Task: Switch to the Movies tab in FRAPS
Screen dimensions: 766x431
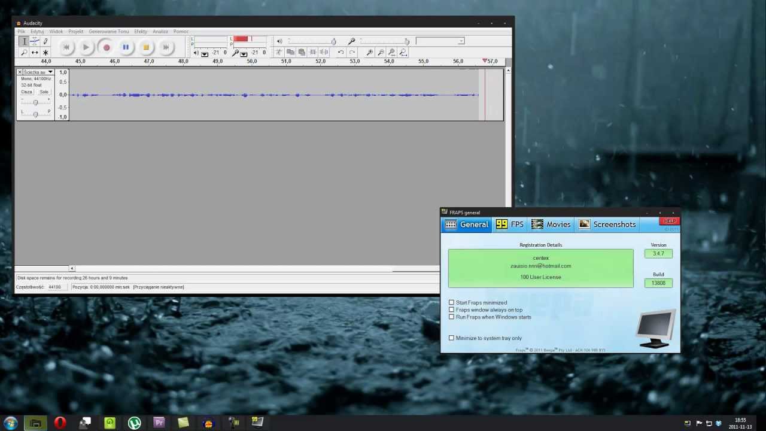Action: pos(551,224)
